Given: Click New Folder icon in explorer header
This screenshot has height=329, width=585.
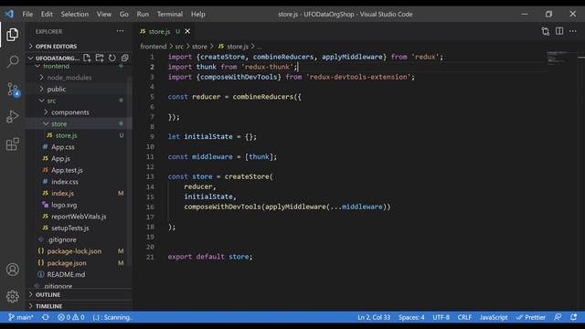Looking at the screenshot, I should pyautogui.click(x=100, y=58).
